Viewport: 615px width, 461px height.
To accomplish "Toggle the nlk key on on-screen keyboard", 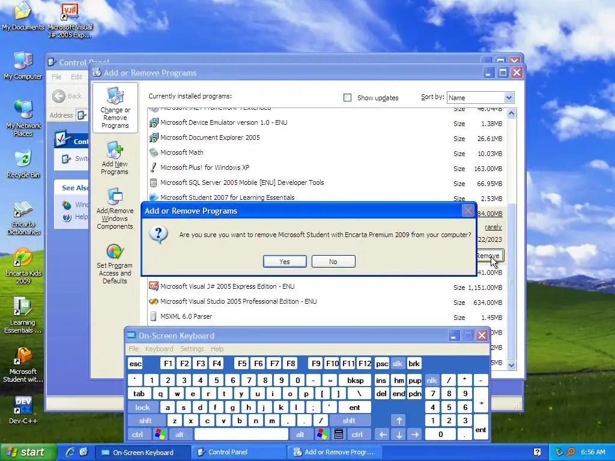I will point(432,380).
